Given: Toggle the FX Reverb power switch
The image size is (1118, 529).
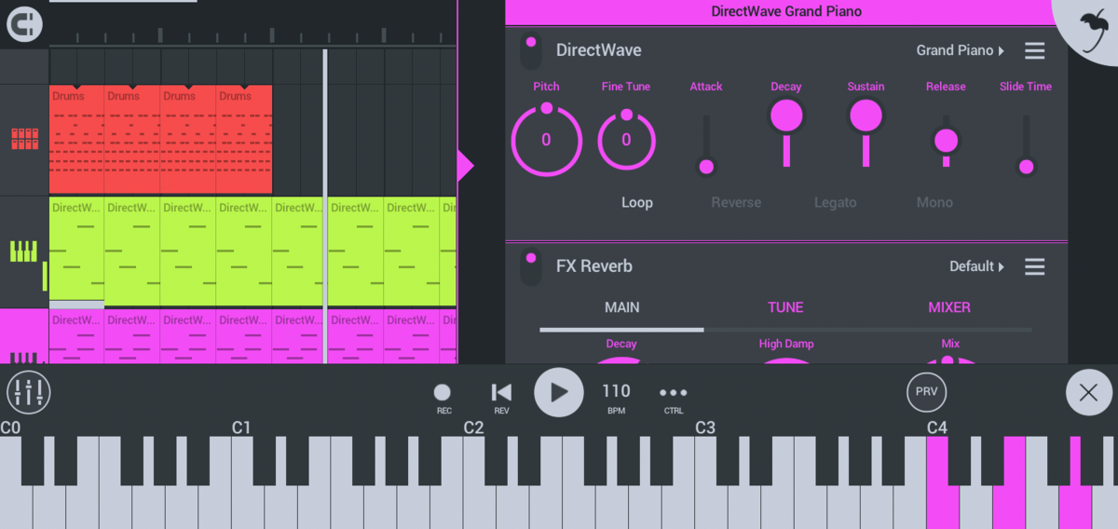Looking at the screenshot, I should pos(530,266).
